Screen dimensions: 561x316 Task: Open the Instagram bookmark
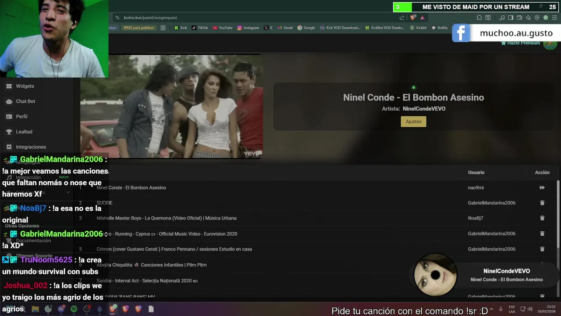point(248,28)
